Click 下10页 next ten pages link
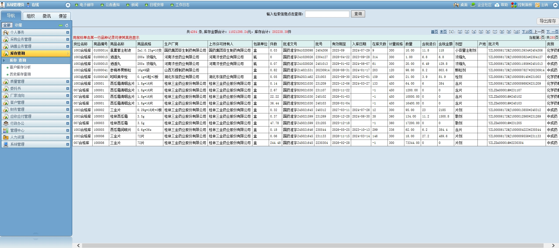 pyautogui.click(x=527, y=32)
